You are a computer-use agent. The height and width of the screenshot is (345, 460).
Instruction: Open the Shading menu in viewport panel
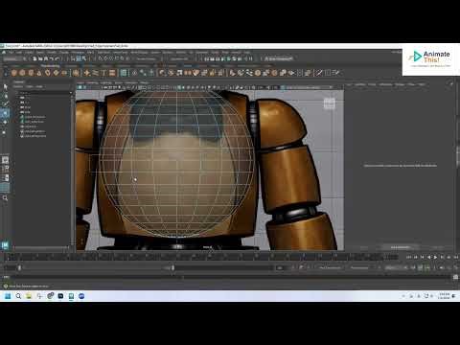(92, 82)
